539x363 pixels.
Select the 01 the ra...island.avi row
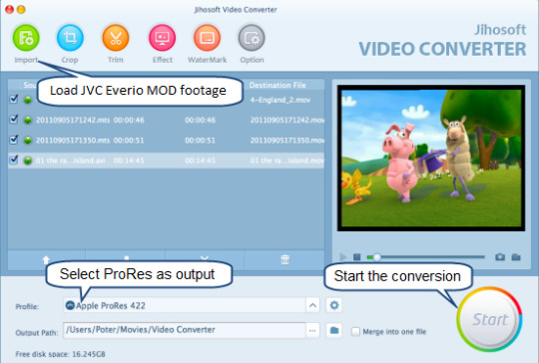click(166, 161)
